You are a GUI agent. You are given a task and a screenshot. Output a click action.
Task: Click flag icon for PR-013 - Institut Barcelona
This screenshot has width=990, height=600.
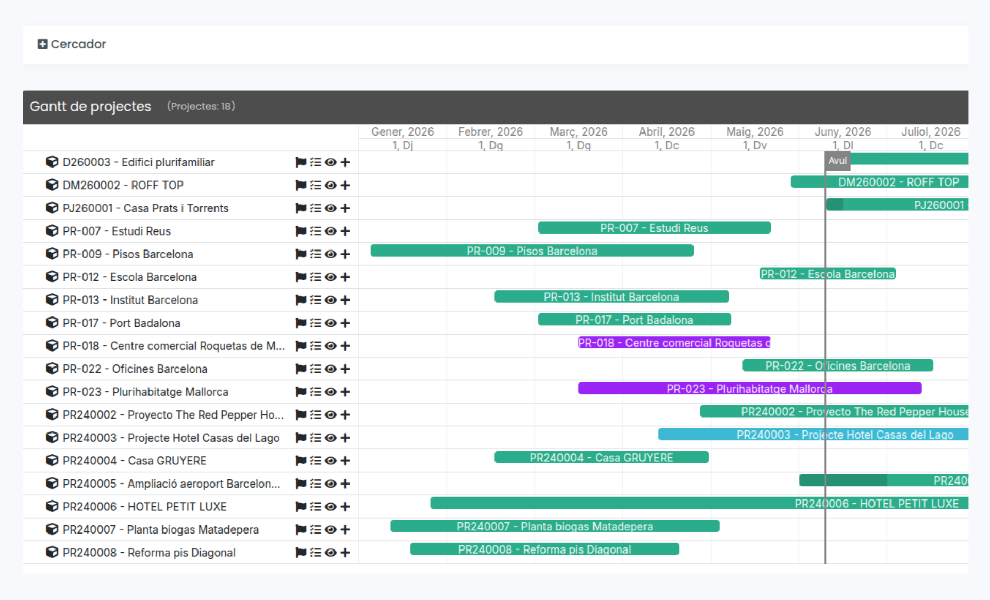[x=301, y=300]
